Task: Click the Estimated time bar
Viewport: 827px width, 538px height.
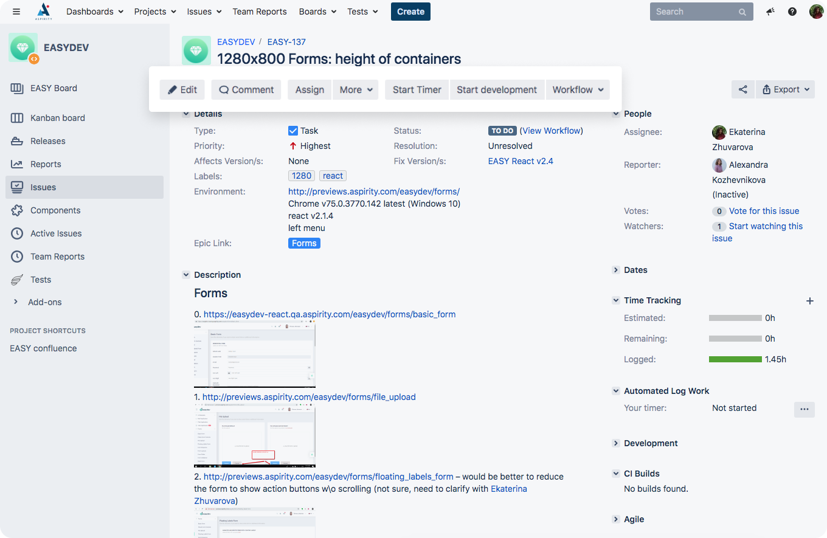Action: point(735,318)
